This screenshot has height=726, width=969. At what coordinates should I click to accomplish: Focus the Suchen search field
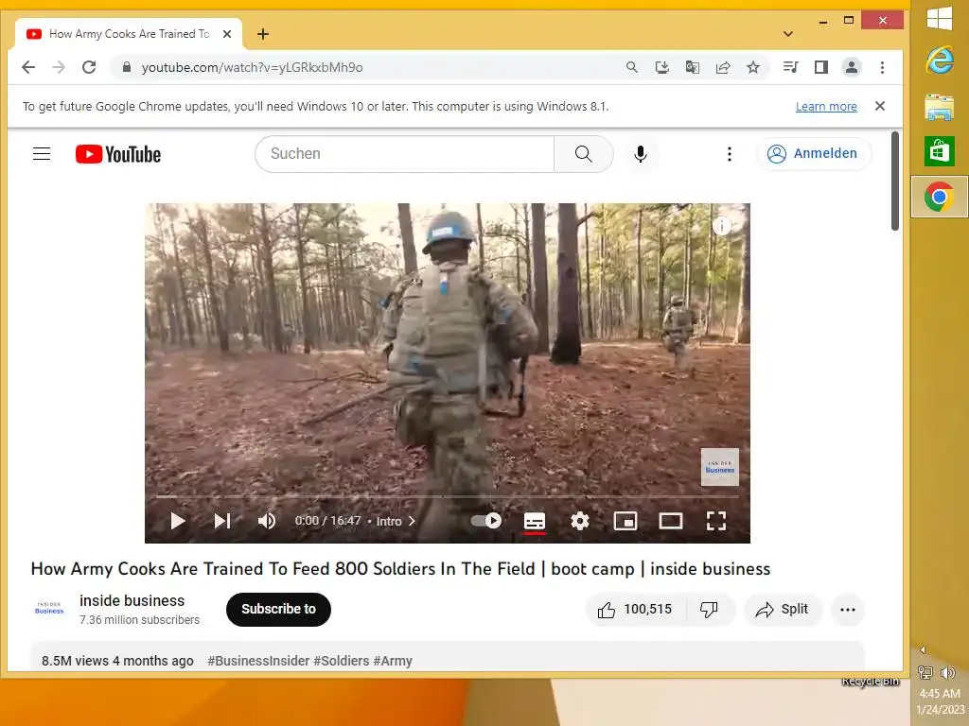405,154
